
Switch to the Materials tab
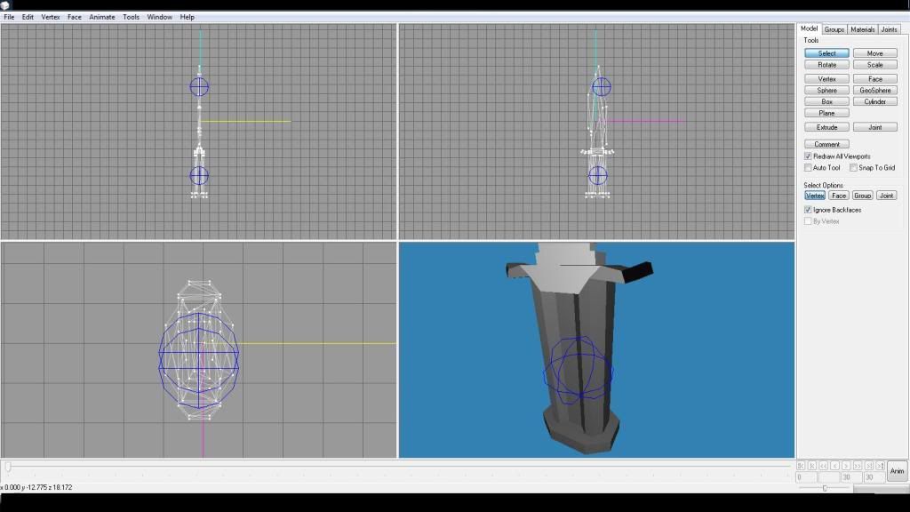862,29
